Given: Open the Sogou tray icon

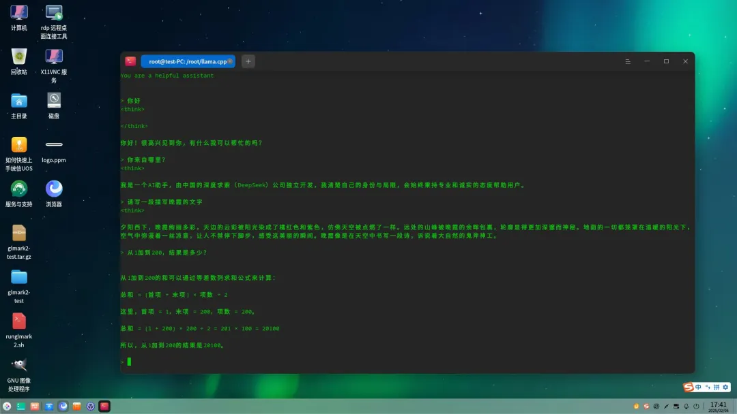Looking at the screenshot, I should 646,407.
